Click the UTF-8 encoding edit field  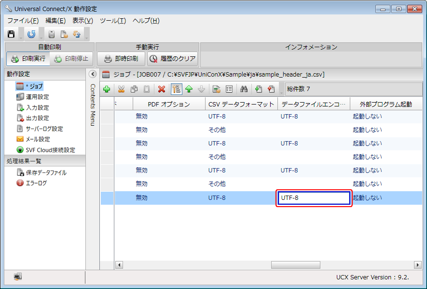pos(314,198)
